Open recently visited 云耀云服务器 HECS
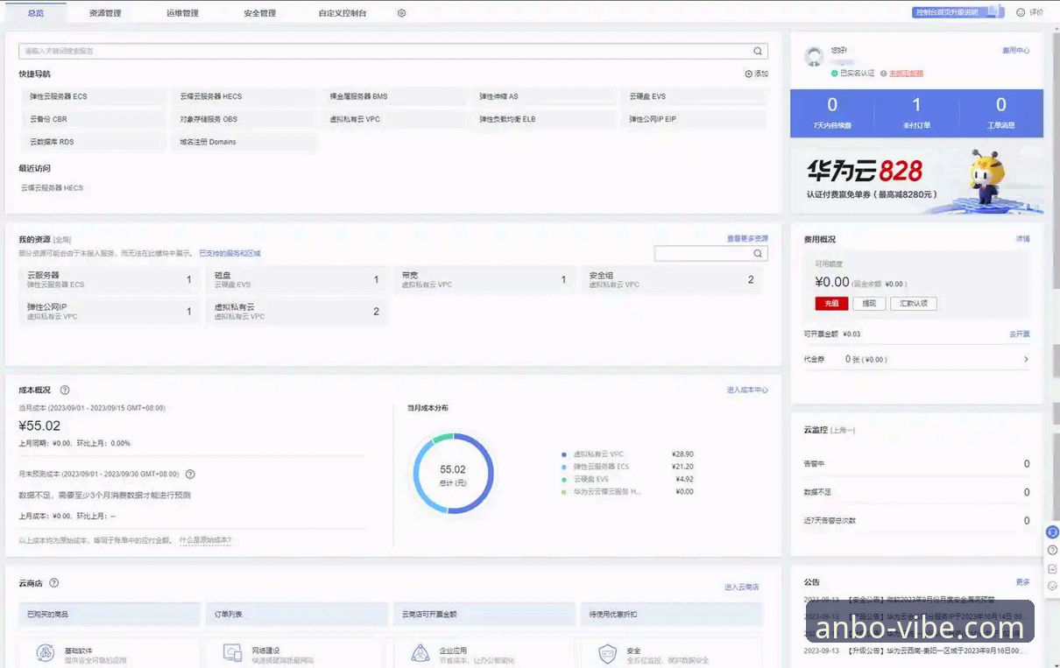 click(52, 188)
